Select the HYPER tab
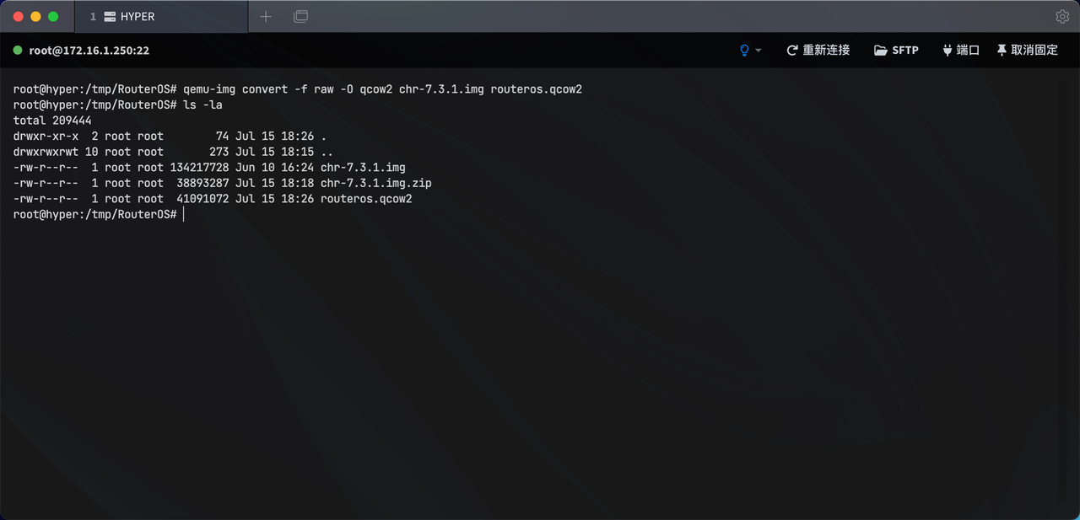 [161, 16]
